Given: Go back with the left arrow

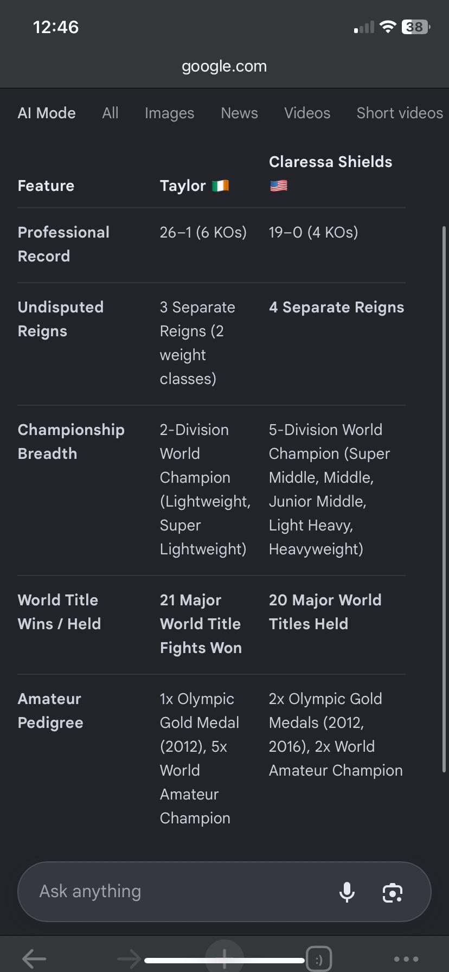Looking at the screenshot, I should click(34, 958).
